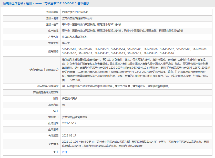
Task: Click the 其他内容 value 无
Action: click(x=63, y=105)
